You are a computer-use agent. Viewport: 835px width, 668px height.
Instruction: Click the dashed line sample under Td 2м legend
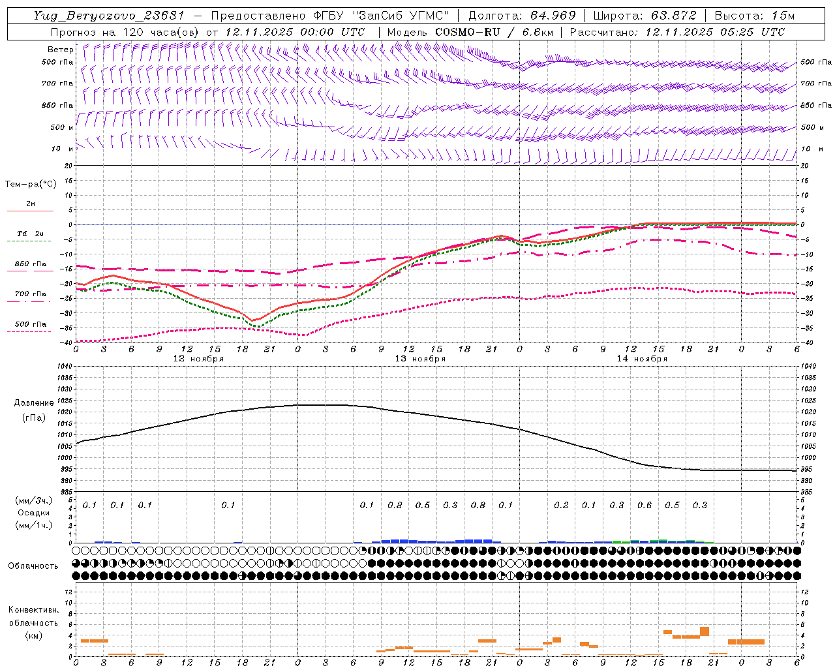point(30,241)
